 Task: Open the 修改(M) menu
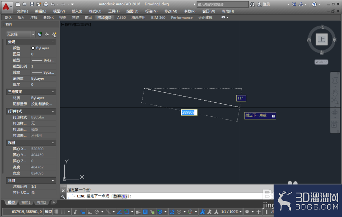point(171,11)
